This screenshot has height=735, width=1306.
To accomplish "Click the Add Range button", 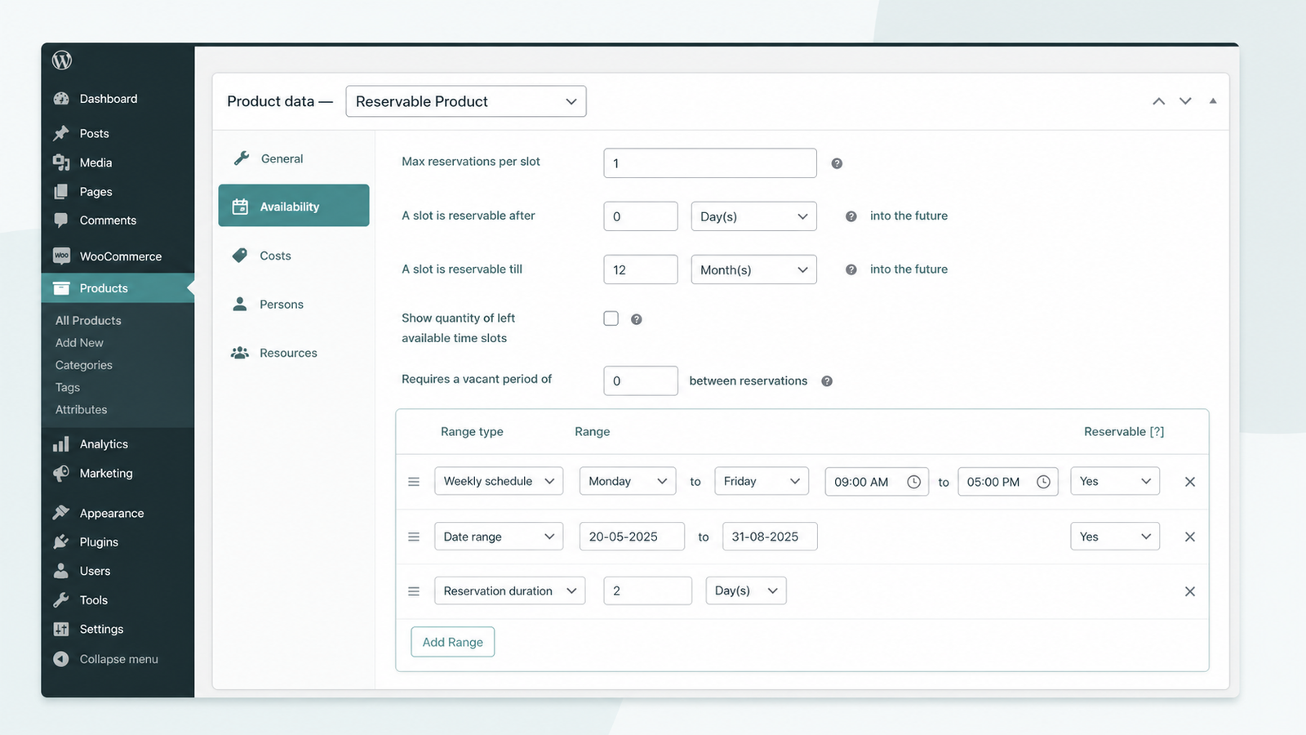I will tap(453, 642).
